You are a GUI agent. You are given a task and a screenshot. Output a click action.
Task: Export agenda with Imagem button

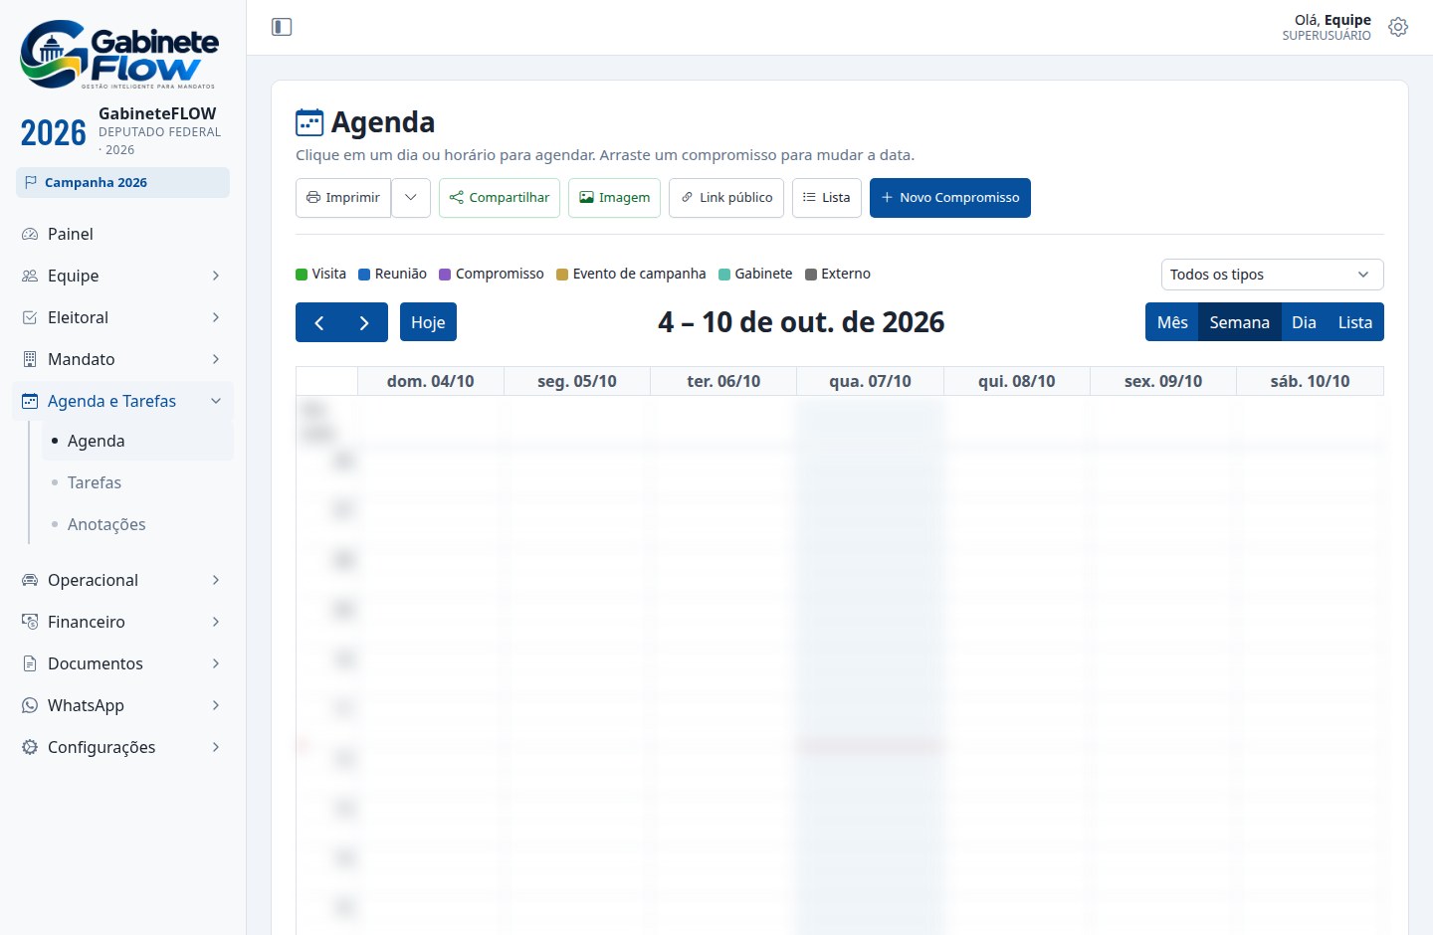pyautogui.click(x=615, y=197)
